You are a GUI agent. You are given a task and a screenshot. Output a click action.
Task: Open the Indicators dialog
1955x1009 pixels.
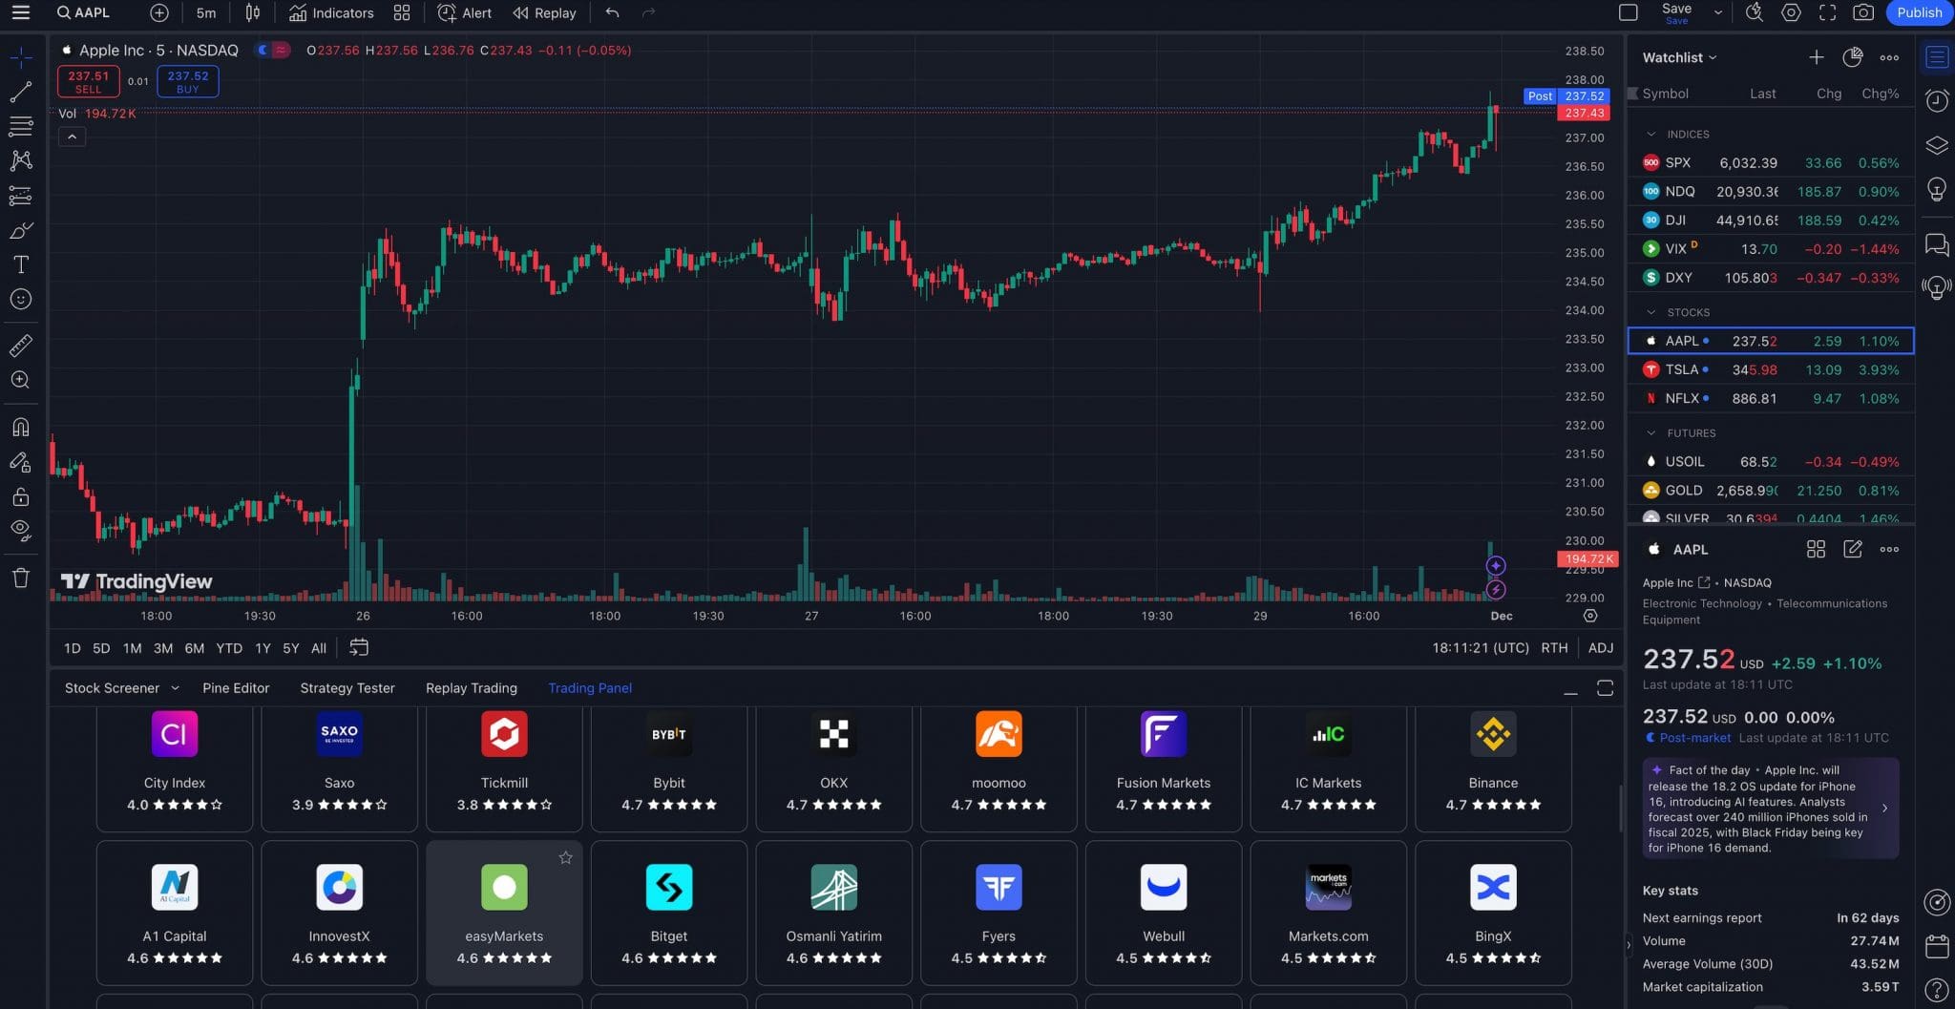click(x=331, y=12)
